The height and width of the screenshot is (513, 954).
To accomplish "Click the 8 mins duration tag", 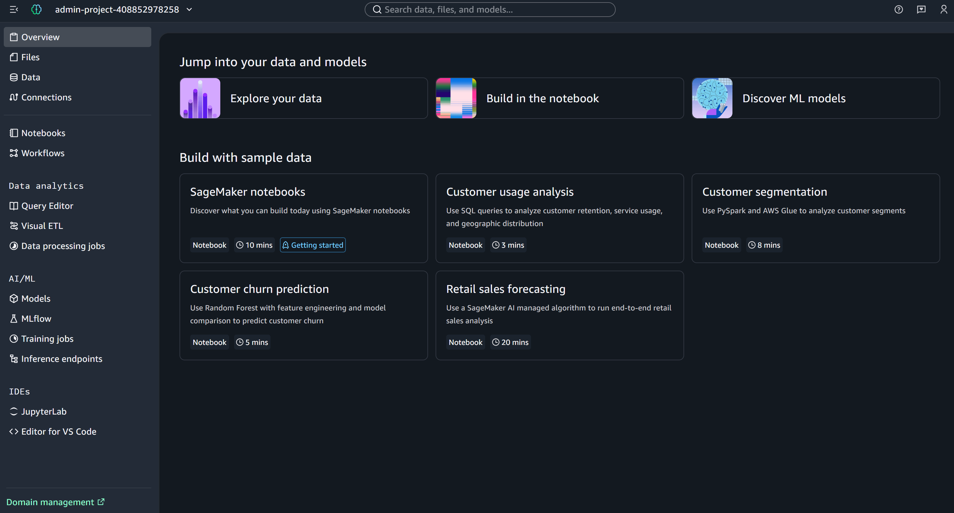I will [764, 245].
